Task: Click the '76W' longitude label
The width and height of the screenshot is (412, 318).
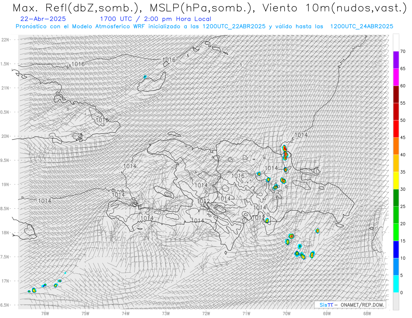Action: 45,313
